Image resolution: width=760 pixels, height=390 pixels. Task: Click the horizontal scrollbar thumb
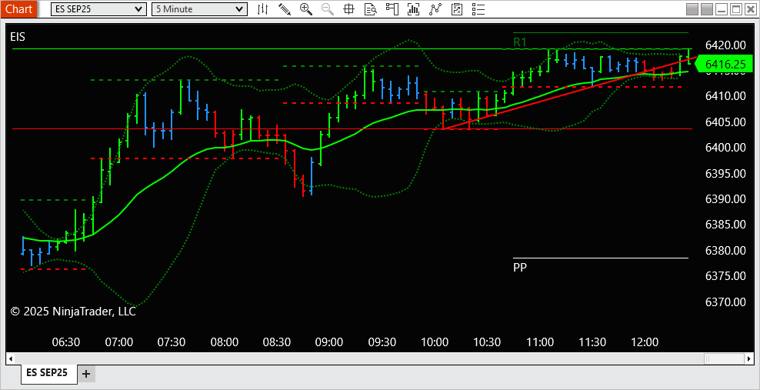(x=725, y=358)
